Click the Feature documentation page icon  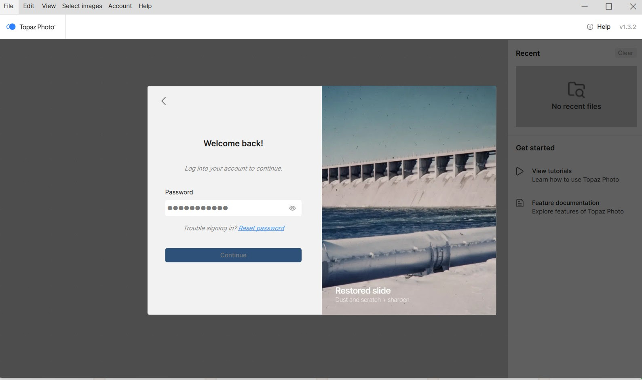point(520,203)
